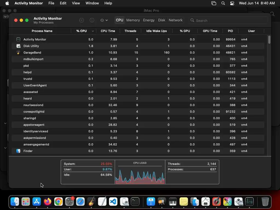Select the identityservicesd process row

138,131
